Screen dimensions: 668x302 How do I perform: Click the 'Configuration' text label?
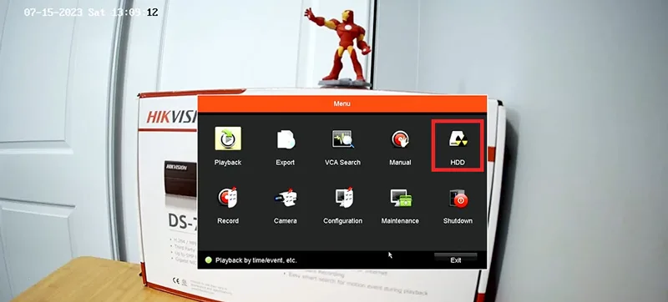(343, 221)
